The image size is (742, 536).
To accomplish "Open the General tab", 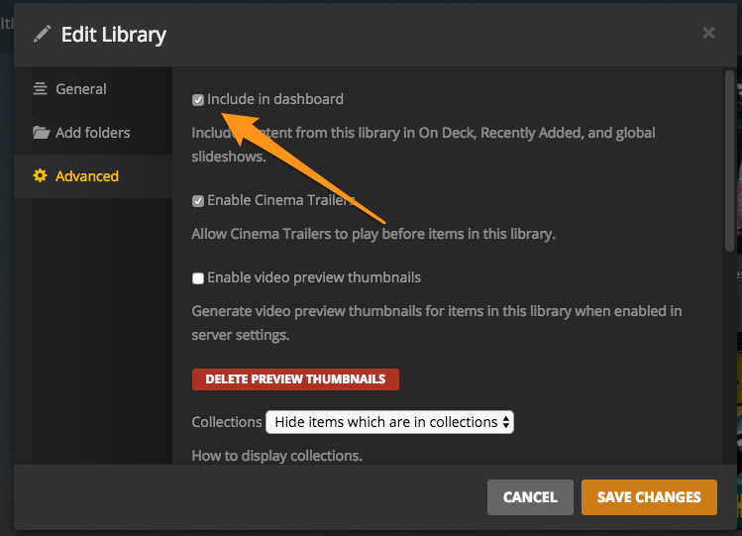I will pos(93,89).
